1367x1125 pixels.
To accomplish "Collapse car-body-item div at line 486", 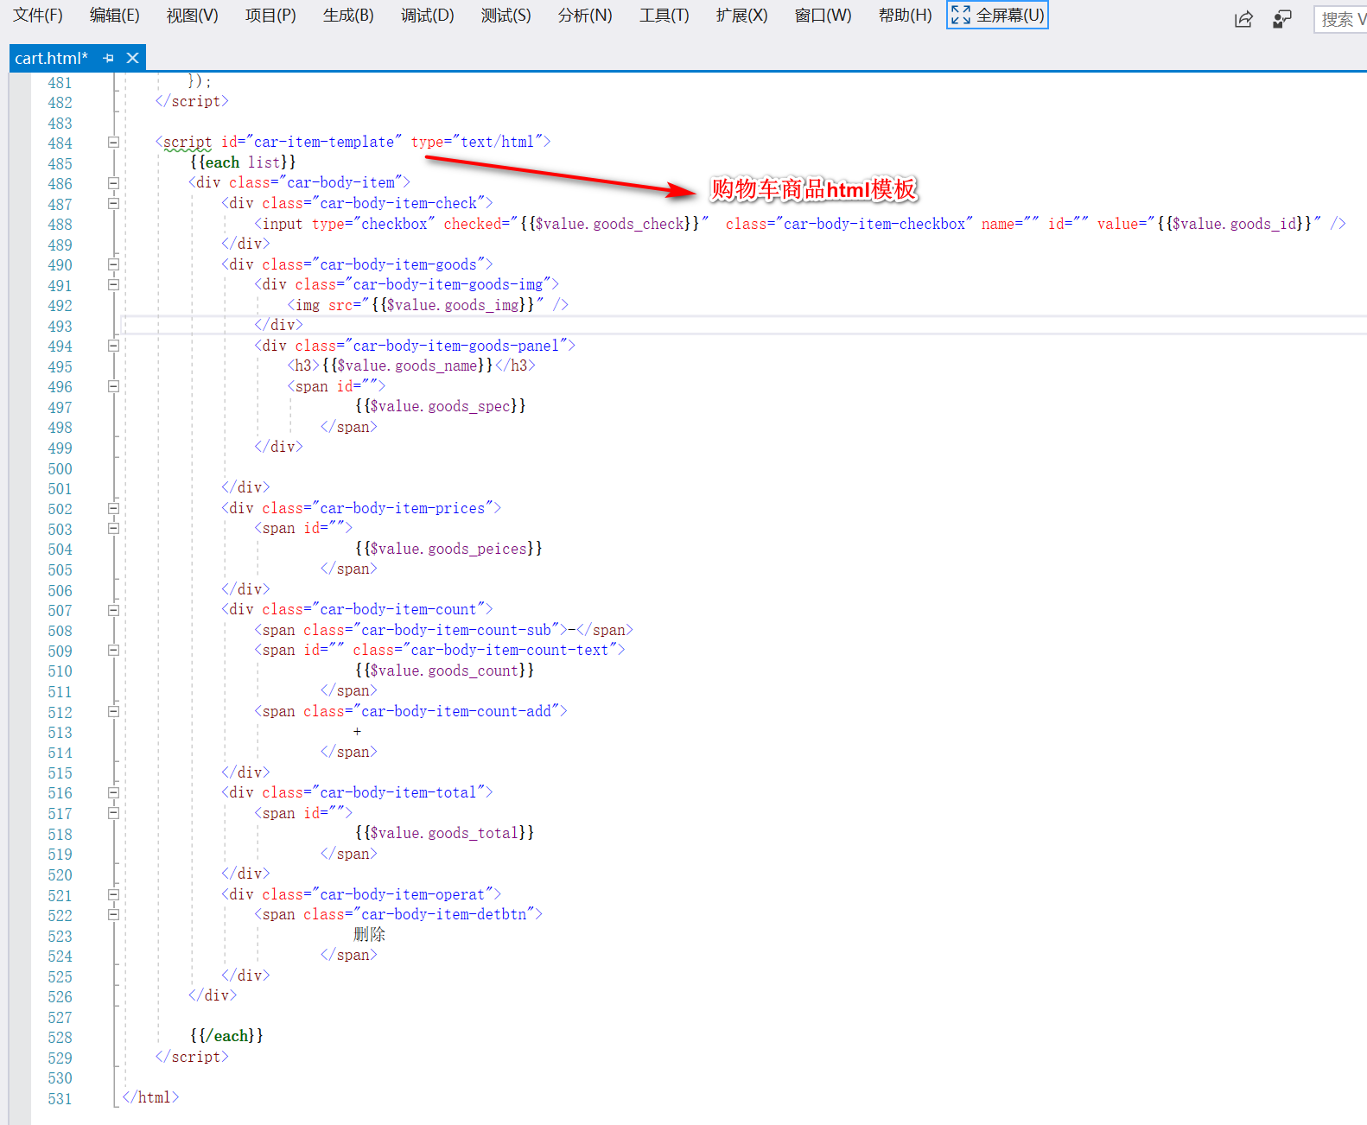I will coord(113,183).
